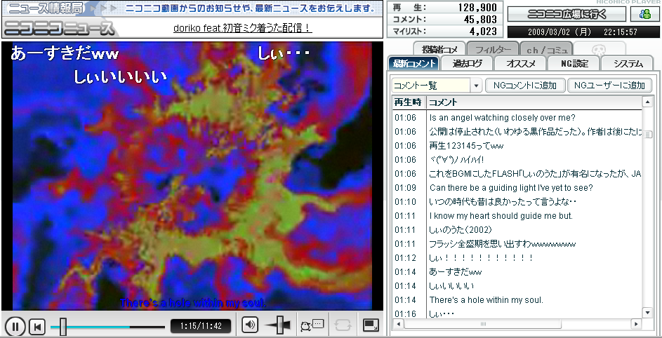662x338 pixels.
Task: Click the 01:12 timestamp cell
Action: 405,257
